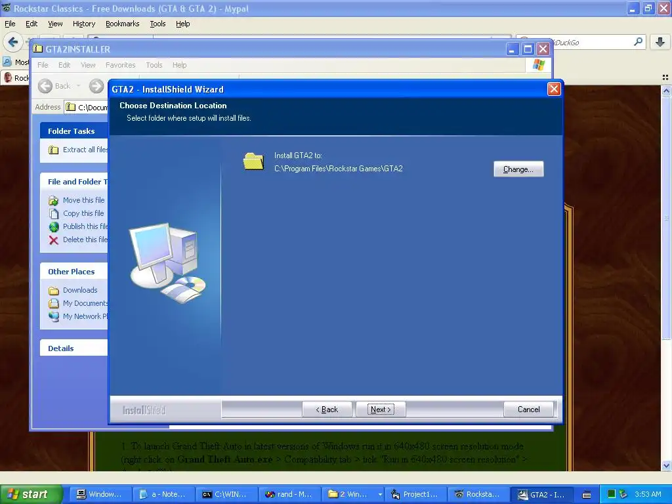The image size is (672, 504).
Task: Switch to rand taskbar item
Action: click(x=290, y=494)
